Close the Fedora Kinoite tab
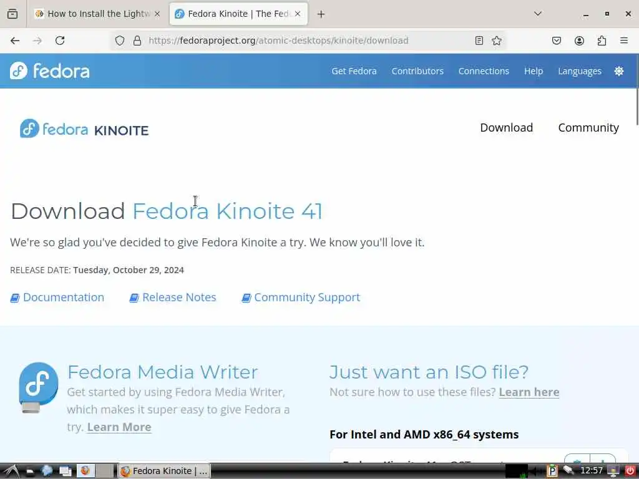Screen dimensions: 639x479 tap(298, 14)
